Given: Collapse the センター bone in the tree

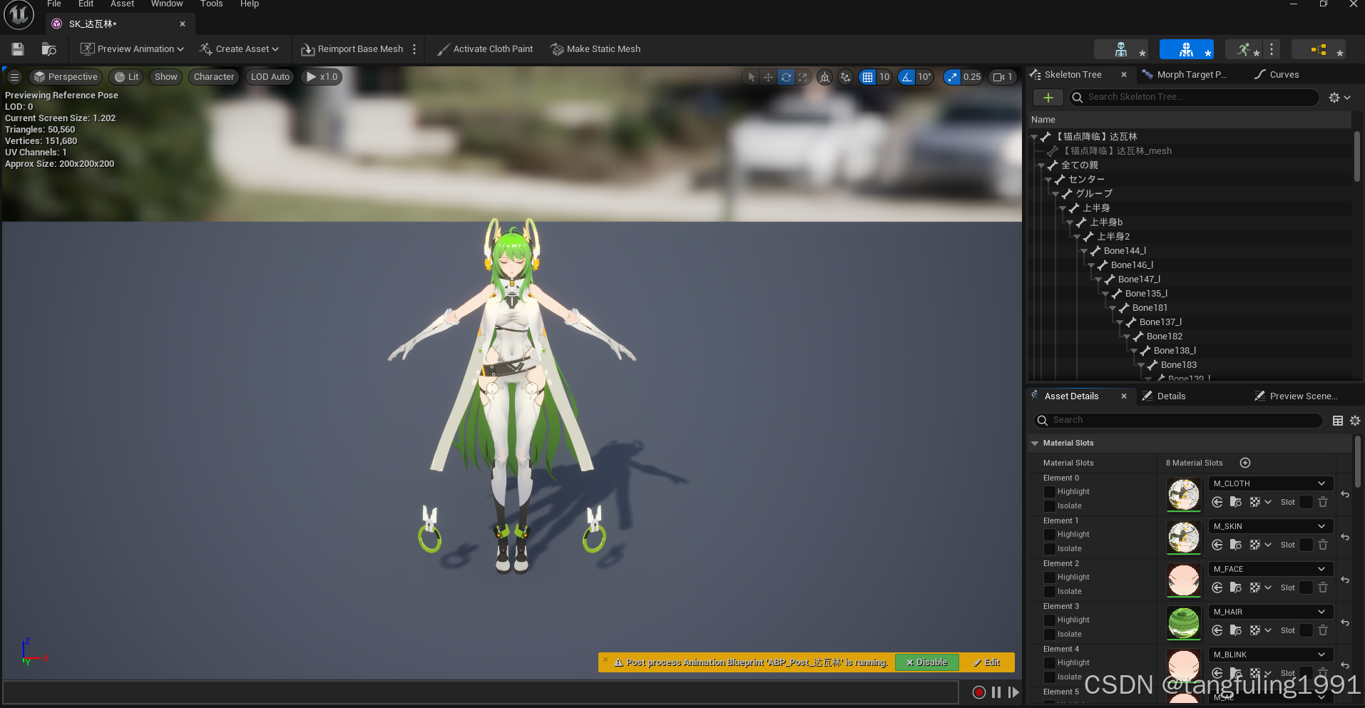Looking at the screenshot, I should coord(1048,180).
